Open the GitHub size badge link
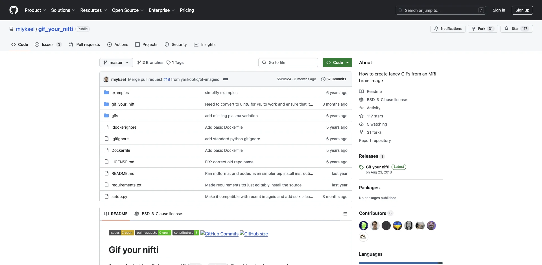This screenshot has width=542, height=265. [254, 233]
